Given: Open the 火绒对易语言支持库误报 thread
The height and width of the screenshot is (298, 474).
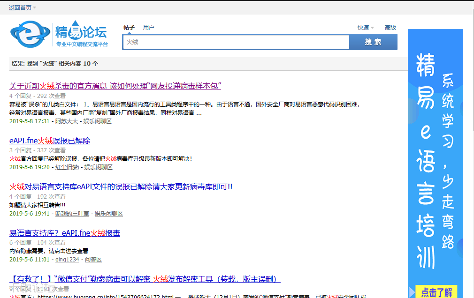Looking at the screenshot, I should coord(118,187).
